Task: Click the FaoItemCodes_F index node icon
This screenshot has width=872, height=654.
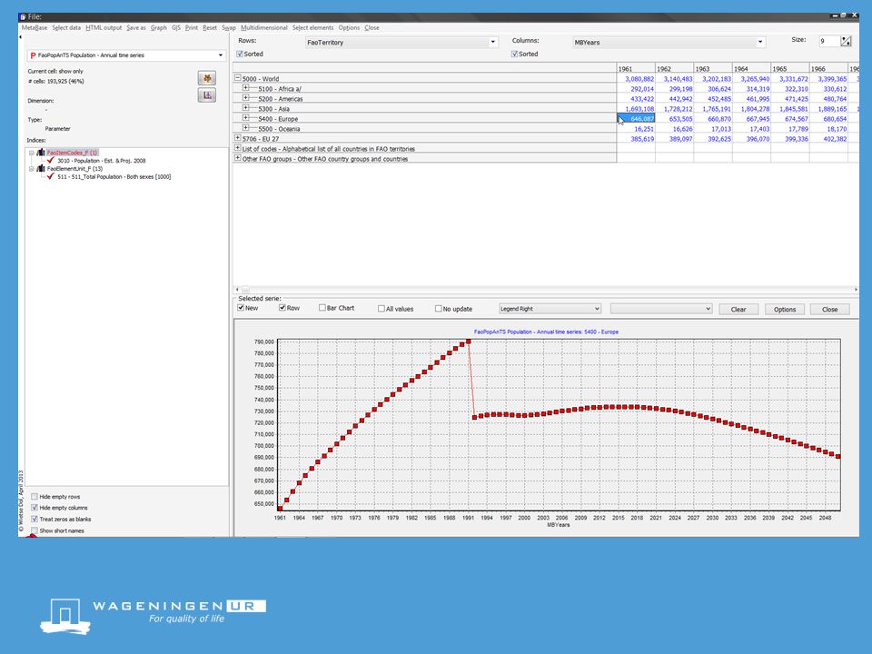Action: click(x=41, y=153)
